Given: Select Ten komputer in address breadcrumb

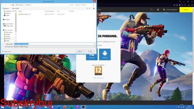Looking at the screenshot, I should 19,5.
